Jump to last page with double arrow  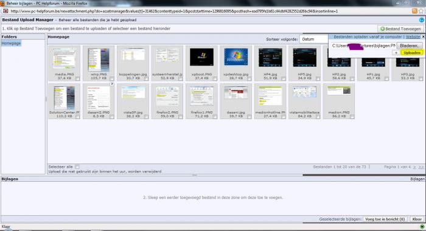coord(421,167)
